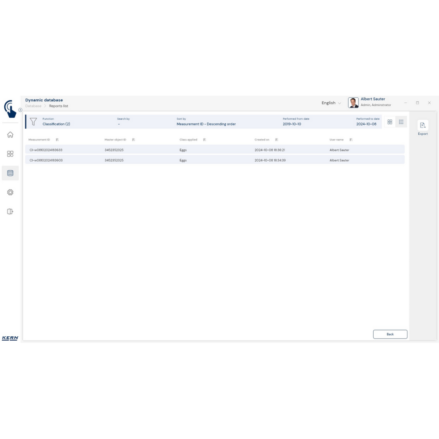Open the English language dropdown
Viewport: 439px width, 439px height.
point(331,103)
